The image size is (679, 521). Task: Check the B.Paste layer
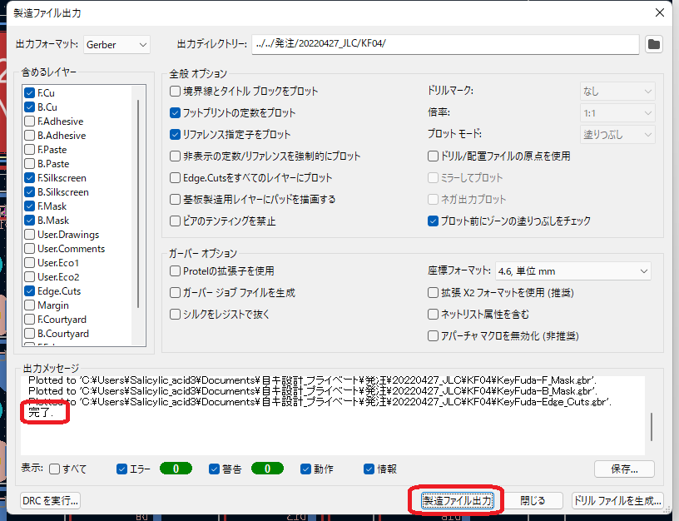pyautogui.click(x=29, y=164)
